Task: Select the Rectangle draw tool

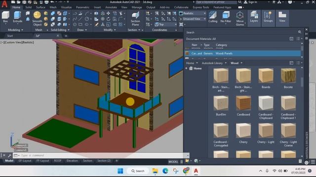Action: pos(80,25)
